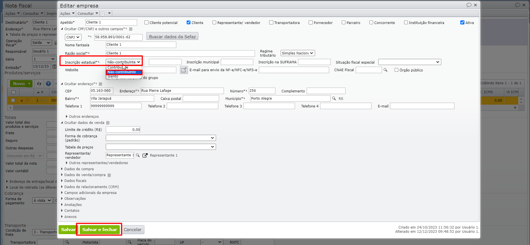Viewport: 530px width, 245px height.
Task: Move Nota fiscal item row 1 down
Action: coord(45,100)
